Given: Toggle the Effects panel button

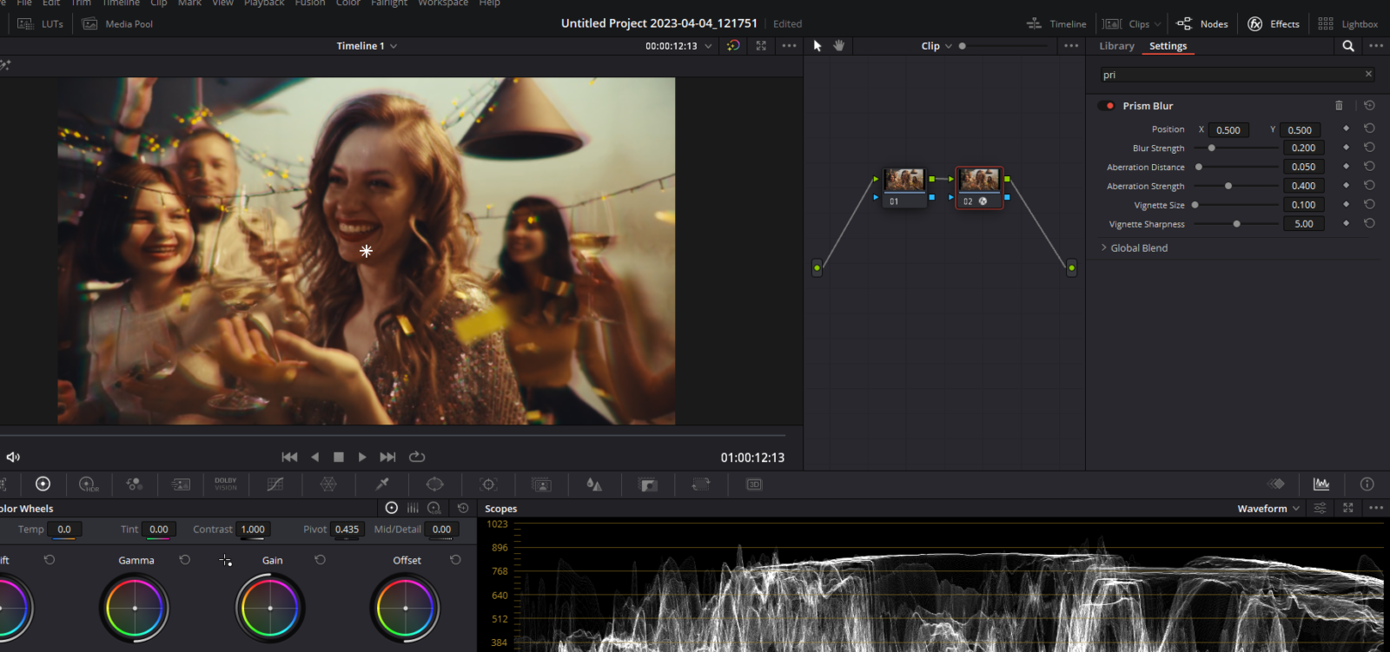Looking at the screenshot, I should 1274,24.
